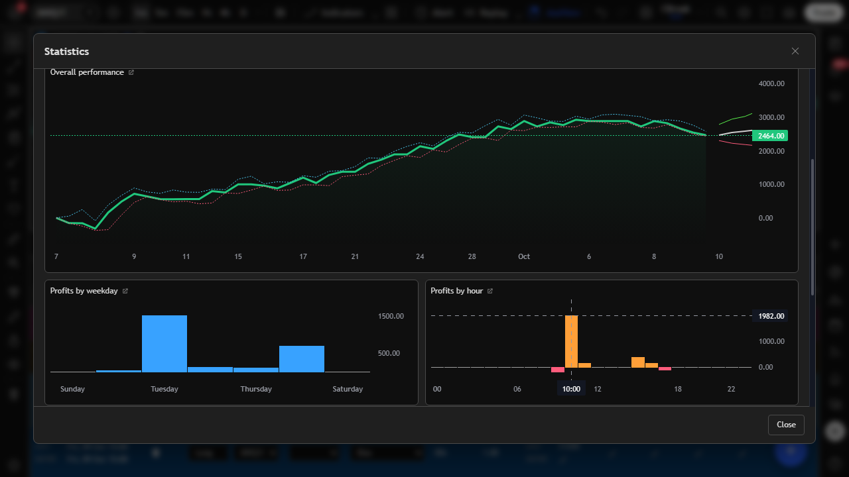
Task: Click the Saturday label on weekday axis
Action: pos(348,389)
